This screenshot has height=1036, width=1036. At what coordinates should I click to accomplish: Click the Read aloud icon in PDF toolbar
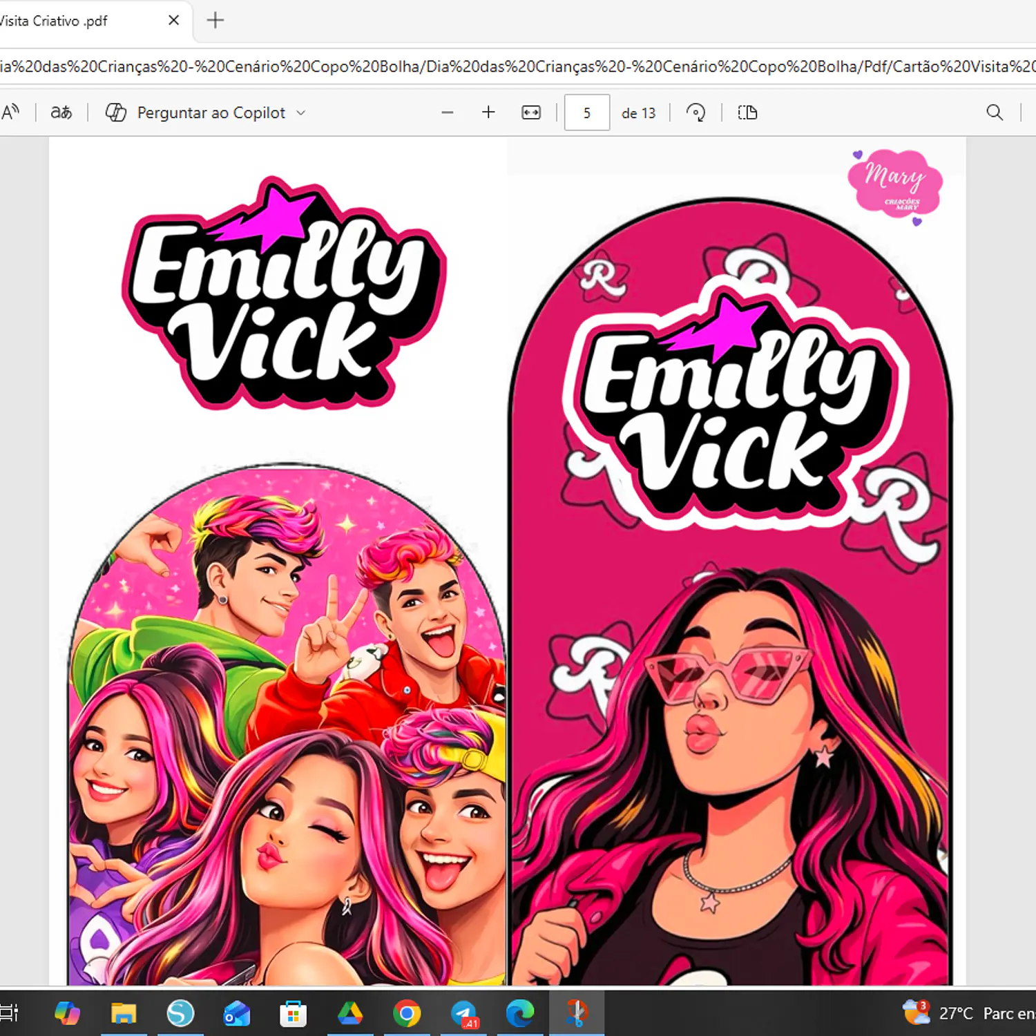pyautogui.click(x=10, y=112)
